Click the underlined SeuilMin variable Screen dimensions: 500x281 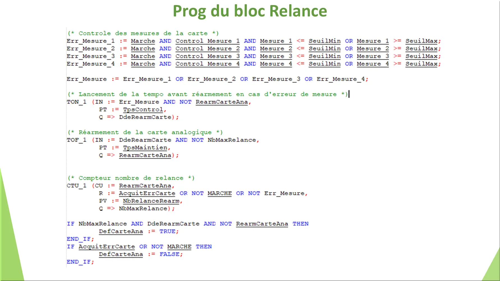pos(324,41)
